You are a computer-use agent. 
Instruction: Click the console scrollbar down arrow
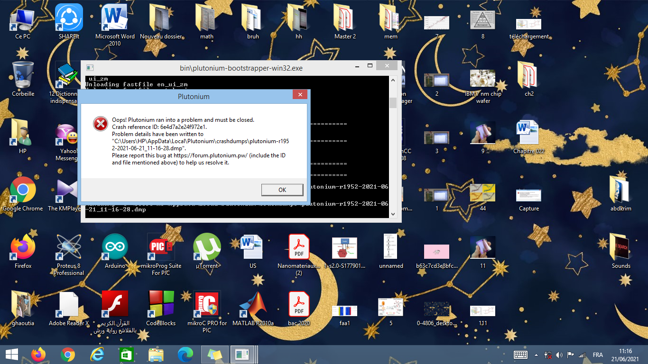[x=392, y=214]
